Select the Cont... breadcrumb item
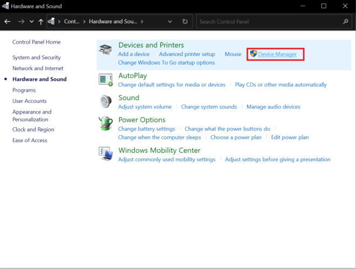The width and height of the screenshot is (356, 269). click(72, 22)
